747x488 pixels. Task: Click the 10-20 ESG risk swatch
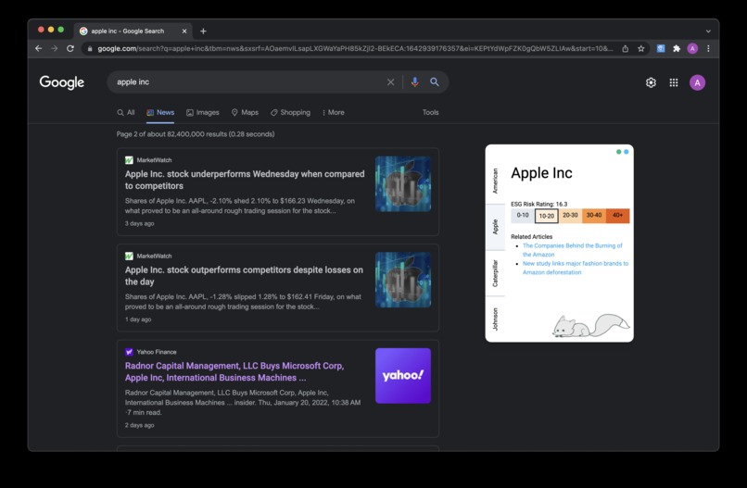pyautogui.click(x=547, y=216)
